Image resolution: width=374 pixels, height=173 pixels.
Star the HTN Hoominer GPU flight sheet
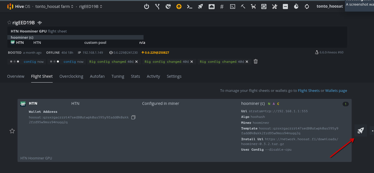pos(12,131)
